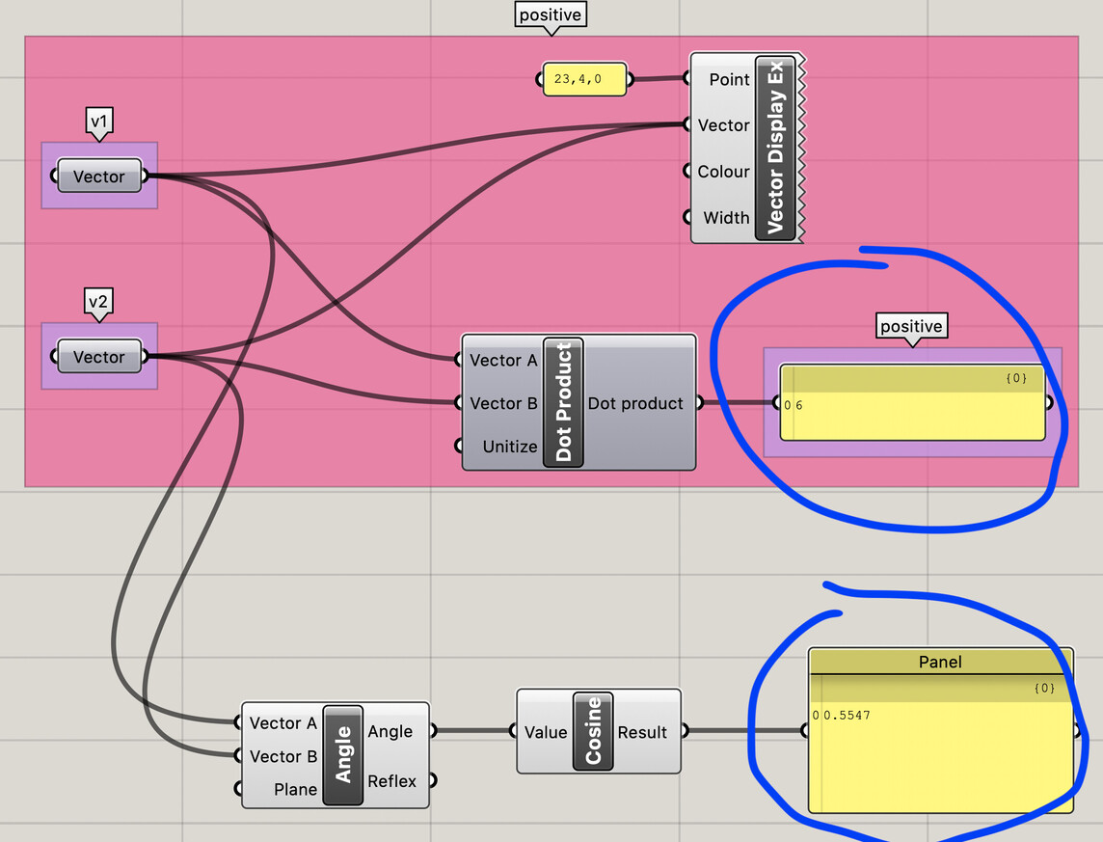
Task: Click the positive label above pink group
Action: click(x=551, y=14)
